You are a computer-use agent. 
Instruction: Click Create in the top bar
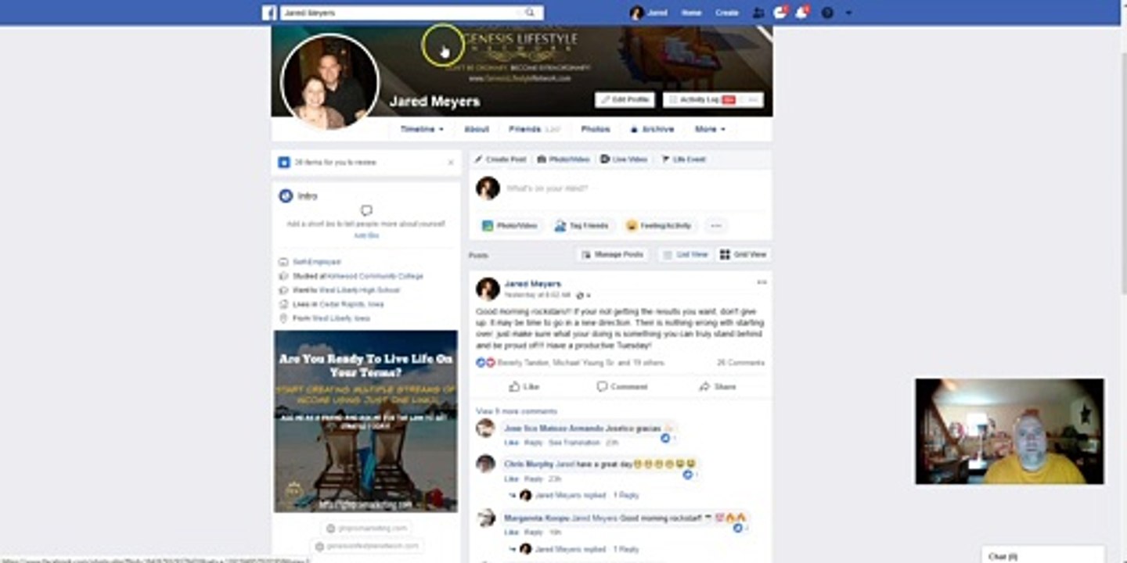click(726, 13)
